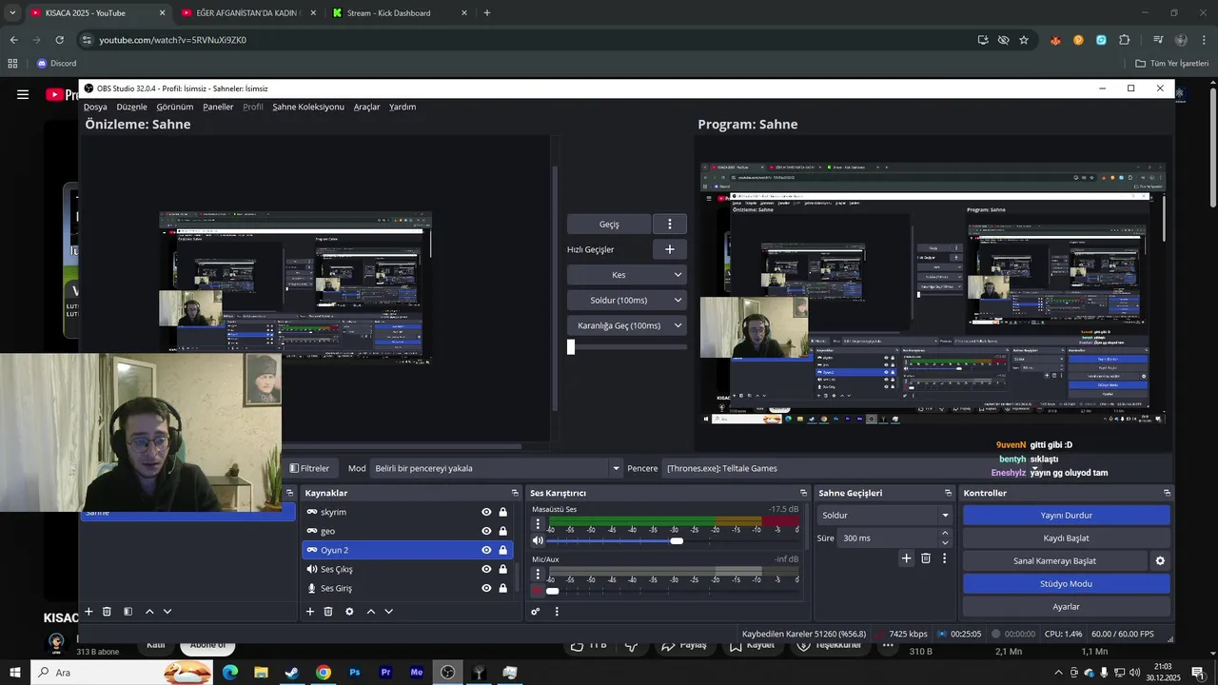Move the selected scene up
1218x685 pixels.
tap(149, 612)
